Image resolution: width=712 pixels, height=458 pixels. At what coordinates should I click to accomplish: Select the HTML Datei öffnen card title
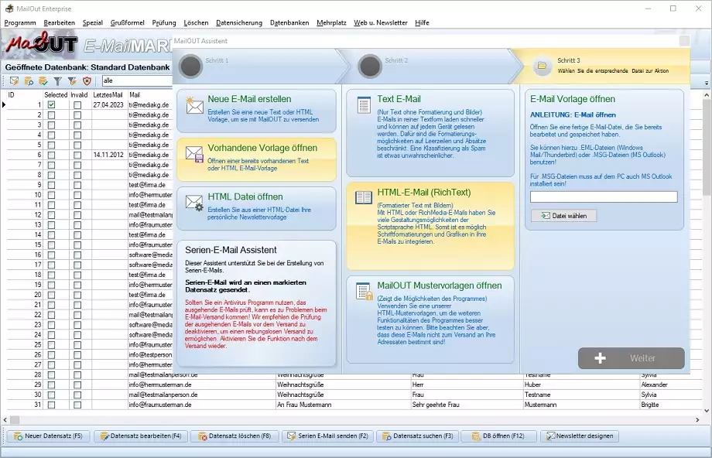[x=245, y=197]
